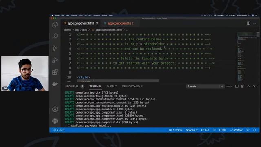Open the File menu
Image resolution: width=261 pixels, height=147 pixels.
62,16
